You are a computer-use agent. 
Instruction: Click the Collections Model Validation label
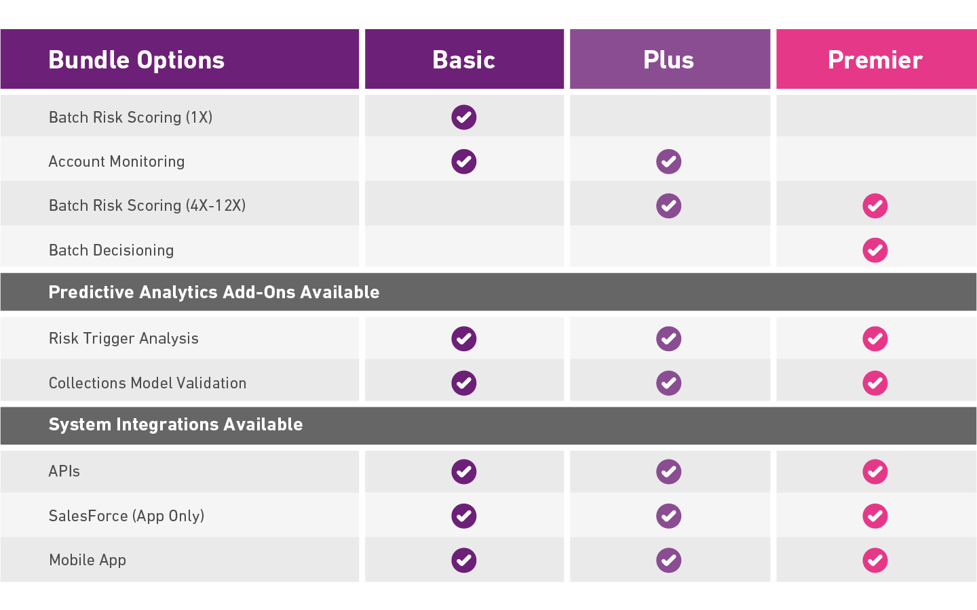click(147, 383)
